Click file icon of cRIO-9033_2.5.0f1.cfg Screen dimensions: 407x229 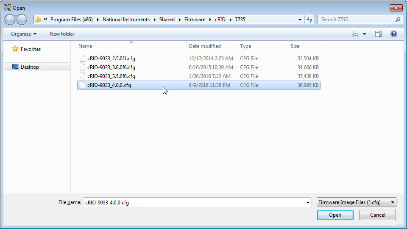point(82,58)
